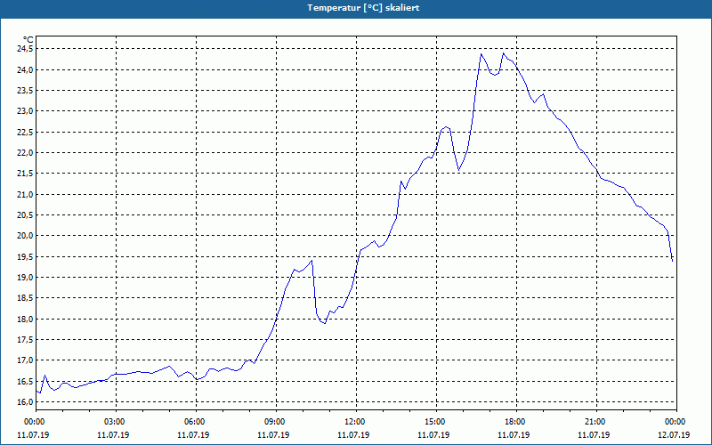Screen dimensions: 712x445
Task: Choose the 21:00 time axis label
Action: tap(594, 422)
